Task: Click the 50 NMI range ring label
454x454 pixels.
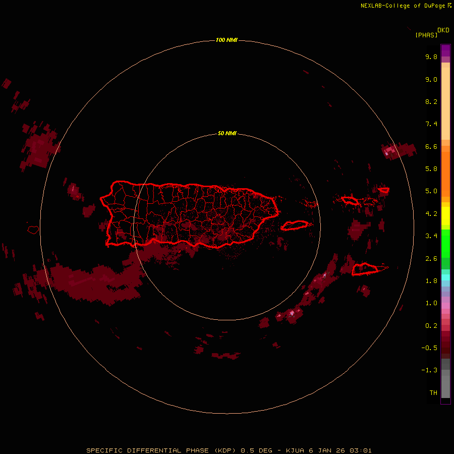Action: point(227,133)
